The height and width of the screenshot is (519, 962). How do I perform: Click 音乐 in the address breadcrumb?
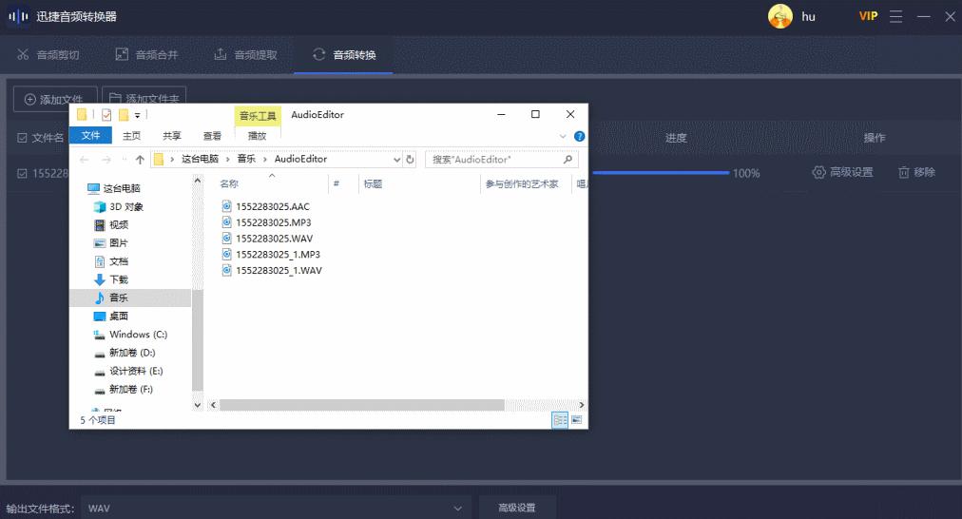pos(246,159)
